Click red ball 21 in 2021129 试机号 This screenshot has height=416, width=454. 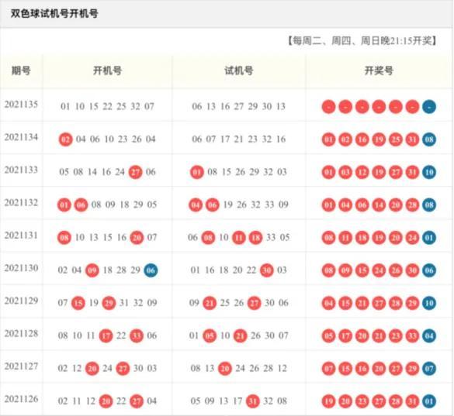click(x=210, y=303)
